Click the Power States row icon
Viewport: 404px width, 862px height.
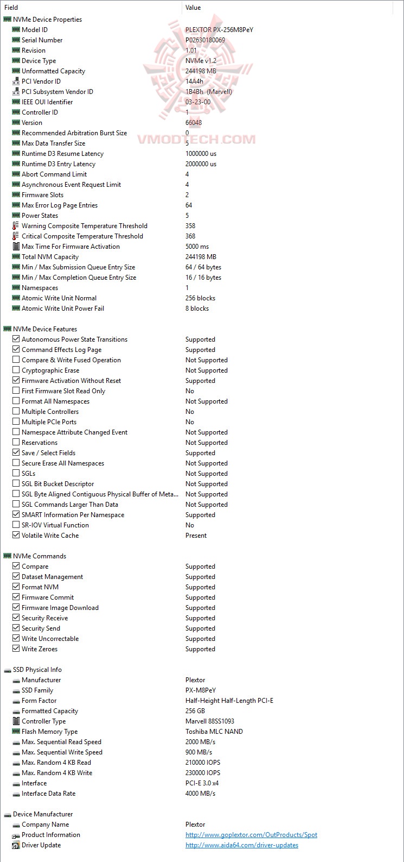point(16,216)
